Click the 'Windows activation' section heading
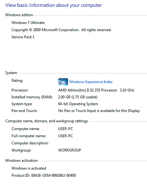The width and height of the screenshot is (147, 196). [21, 161]
